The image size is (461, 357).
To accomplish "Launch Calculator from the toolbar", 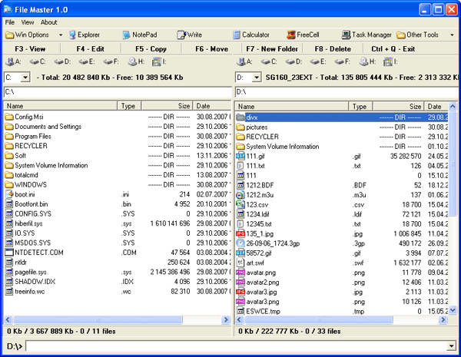I will (250, 35).
